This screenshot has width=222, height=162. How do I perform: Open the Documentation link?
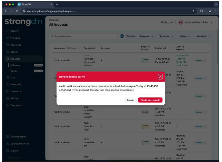pyautogui.click(x=18, y=137)
